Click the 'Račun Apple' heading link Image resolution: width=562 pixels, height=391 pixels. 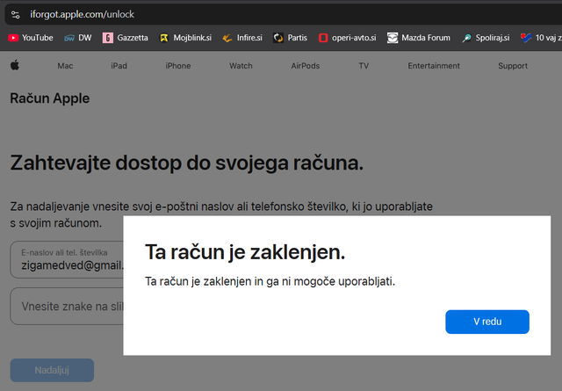click(x=50, y=98)
